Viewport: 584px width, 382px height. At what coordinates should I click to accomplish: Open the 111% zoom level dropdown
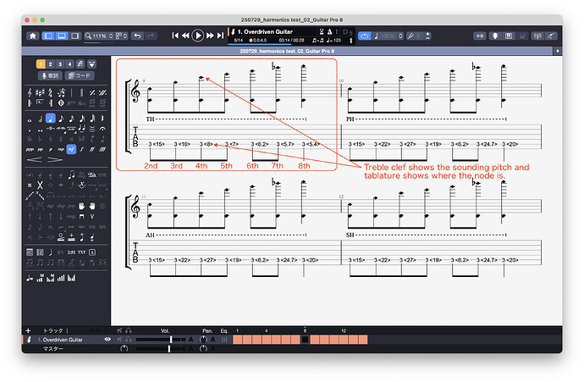click(x=99, y=36)
